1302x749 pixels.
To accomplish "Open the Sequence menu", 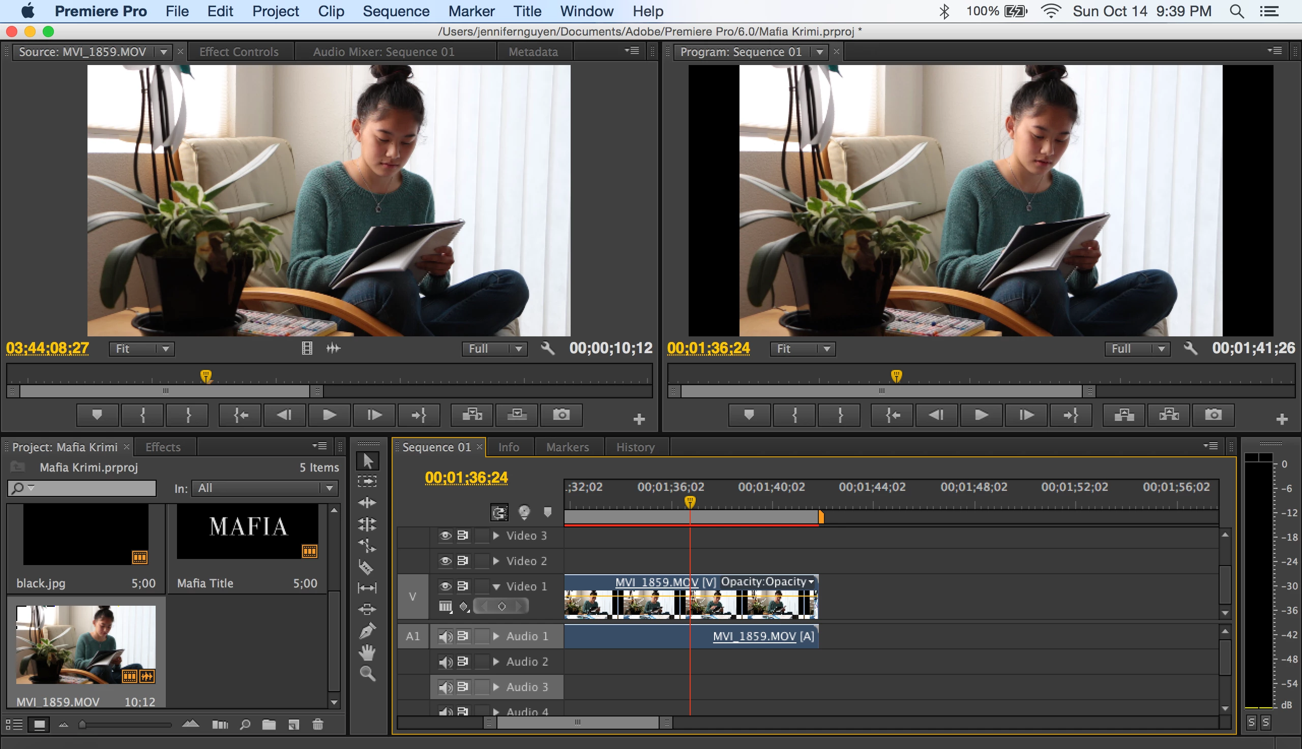I will tap(395, 11).
